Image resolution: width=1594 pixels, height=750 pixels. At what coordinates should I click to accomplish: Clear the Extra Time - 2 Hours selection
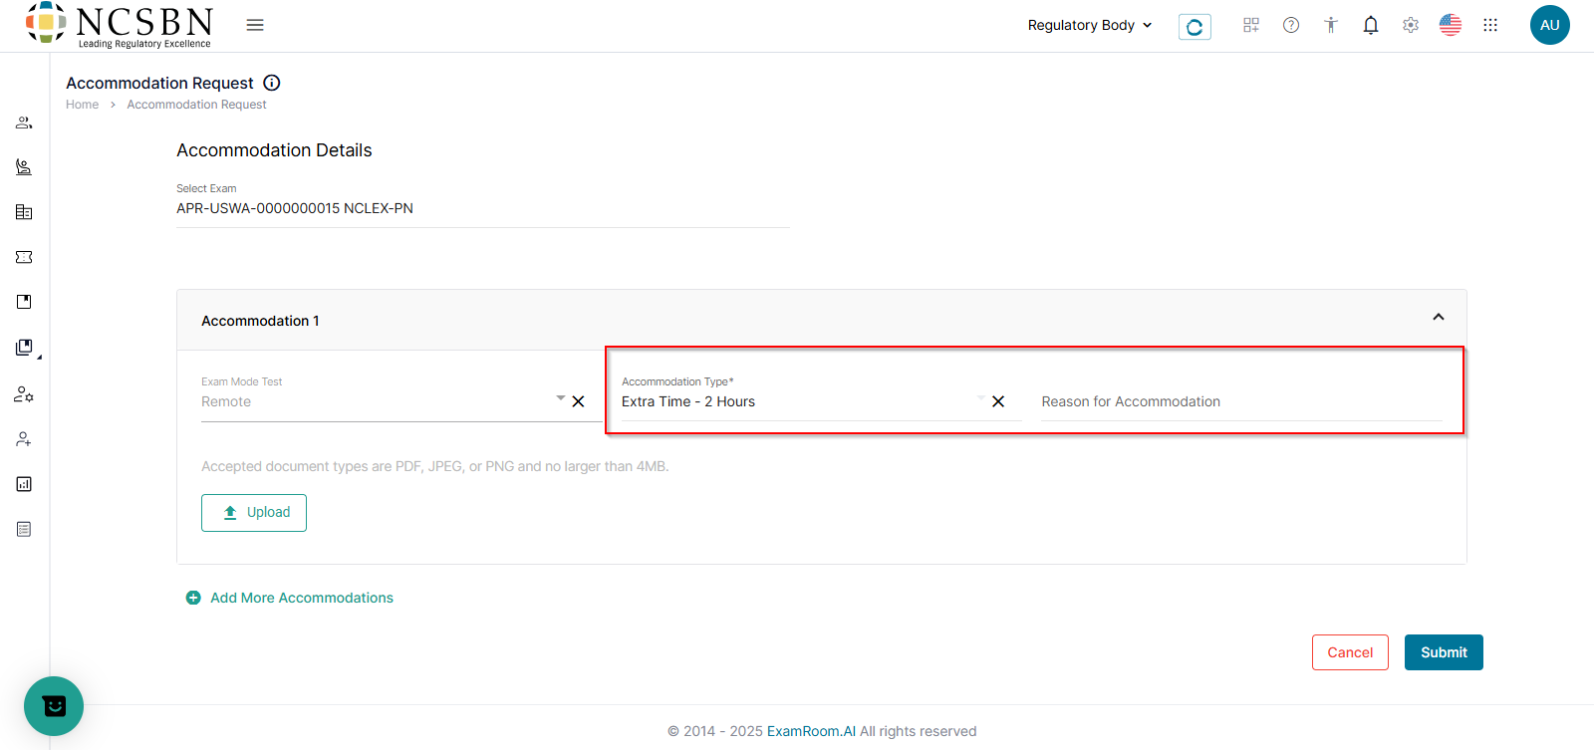pyautogui.click(x=998, y=401)
